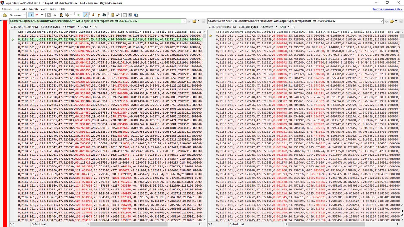This screenshot has height=227, width=404.
Task: Click right pane open-folder browse icon
Action: [392, 21]
